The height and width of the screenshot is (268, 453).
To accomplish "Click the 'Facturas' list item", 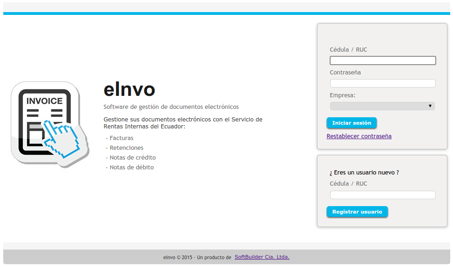I will (x=122, y=138).
